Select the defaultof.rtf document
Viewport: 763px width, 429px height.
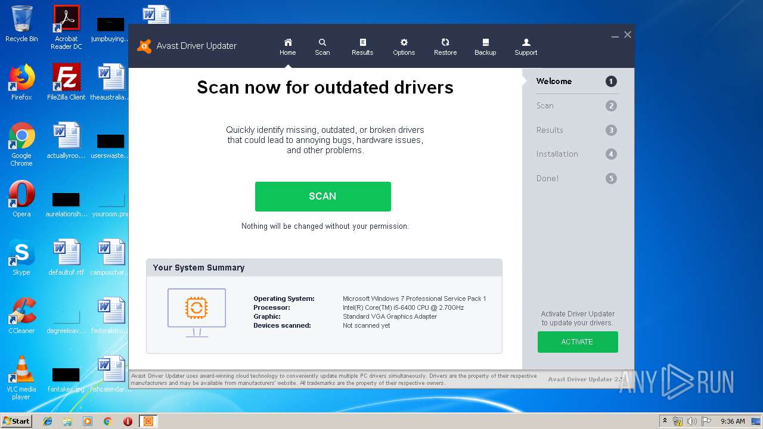(x=66, y=257)
